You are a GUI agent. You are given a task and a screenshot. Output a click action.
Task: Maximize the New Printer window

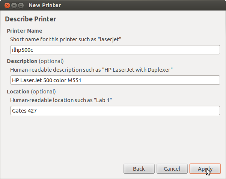click(21, 5)
